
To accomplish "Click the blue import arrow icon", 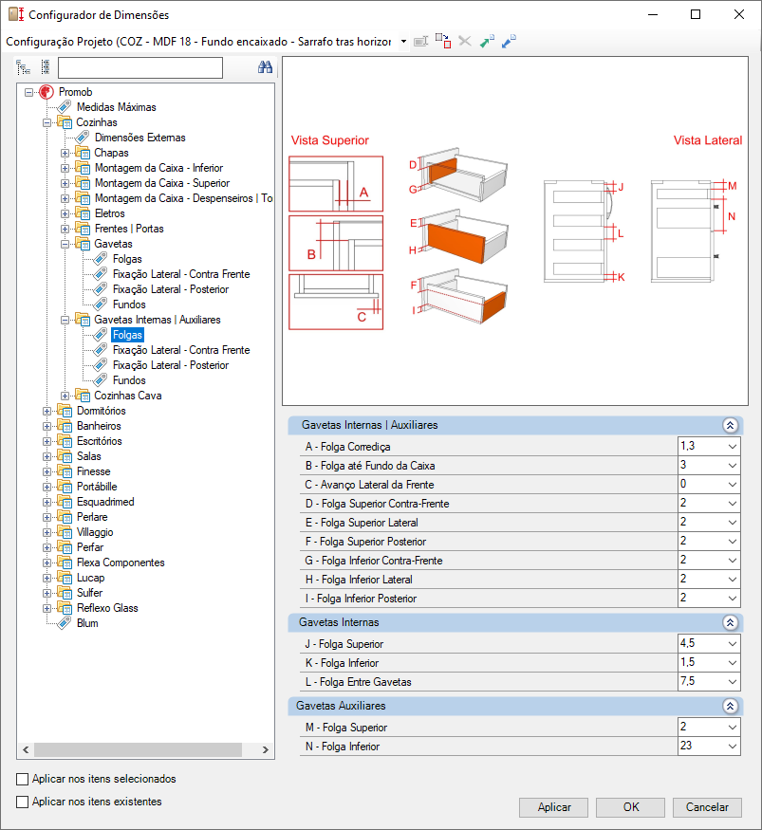I will click(x=509, y=42).
